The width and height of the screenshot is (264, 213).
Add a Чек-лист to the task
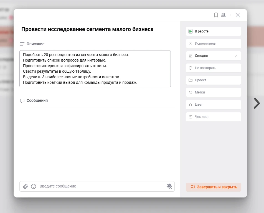213,117
